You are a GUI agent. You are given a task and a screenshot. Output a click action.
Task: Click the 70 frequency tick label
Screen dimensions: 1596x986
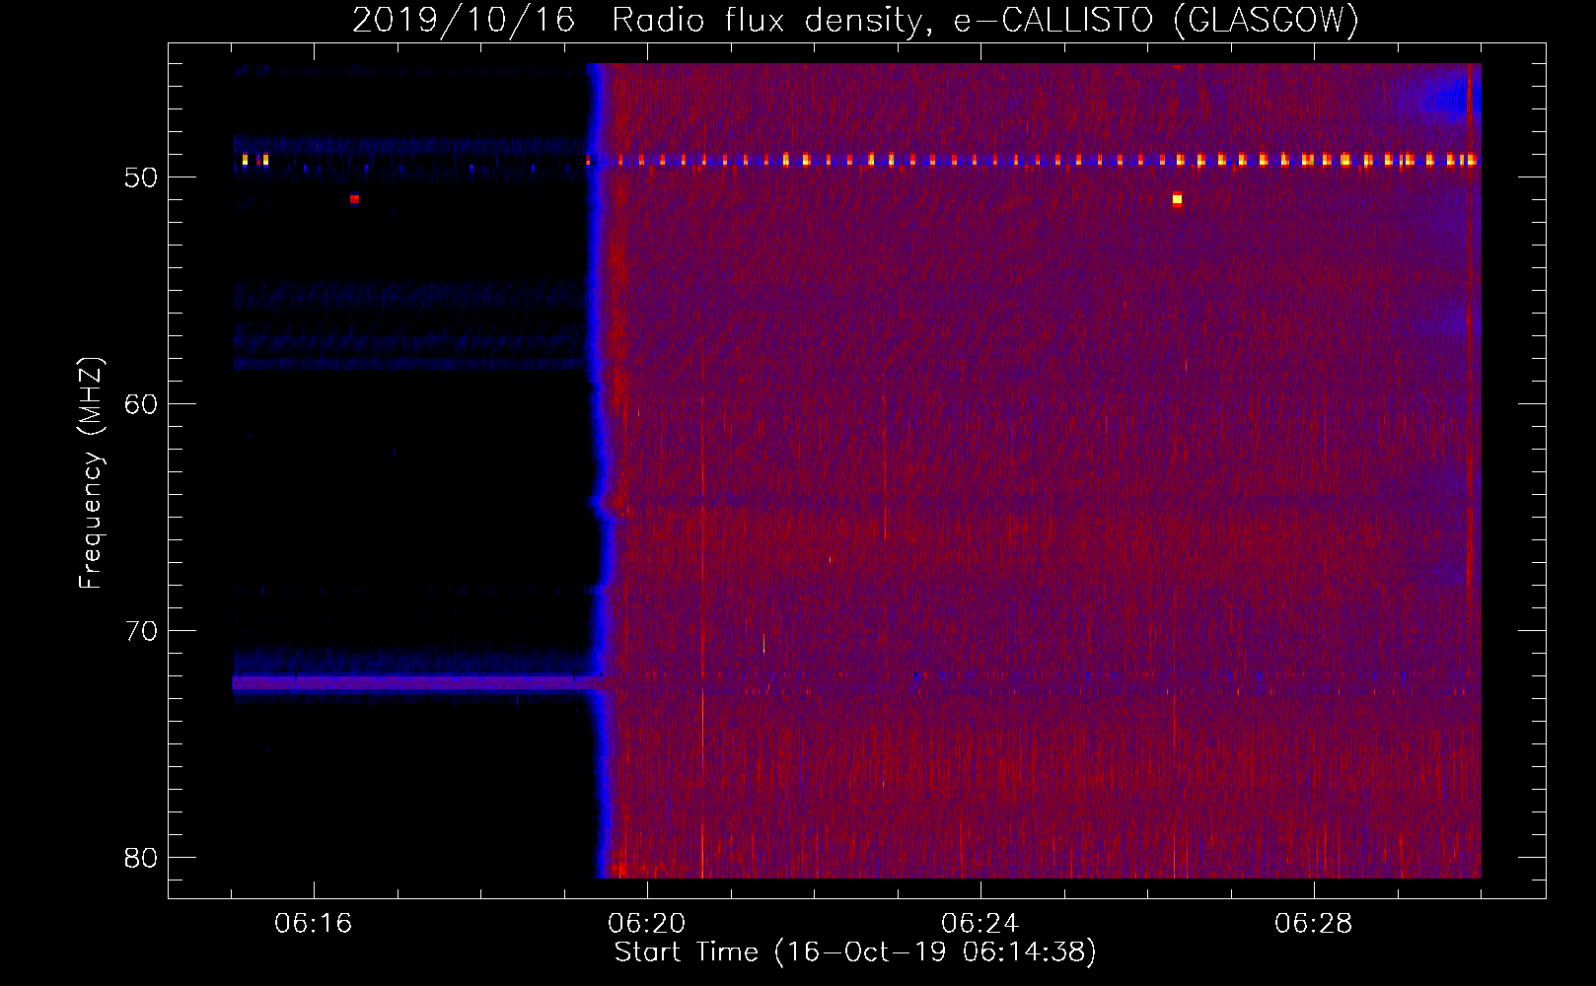141,631
